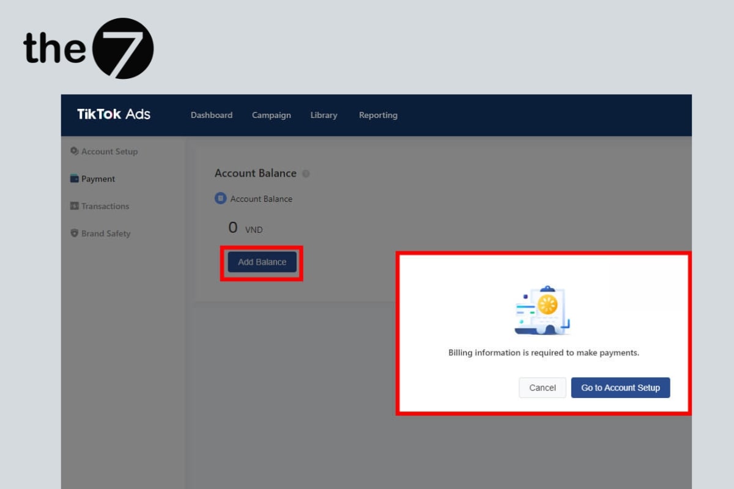Cancel the billing information dialog
The image size is (734, 489).
click(543, 388)
